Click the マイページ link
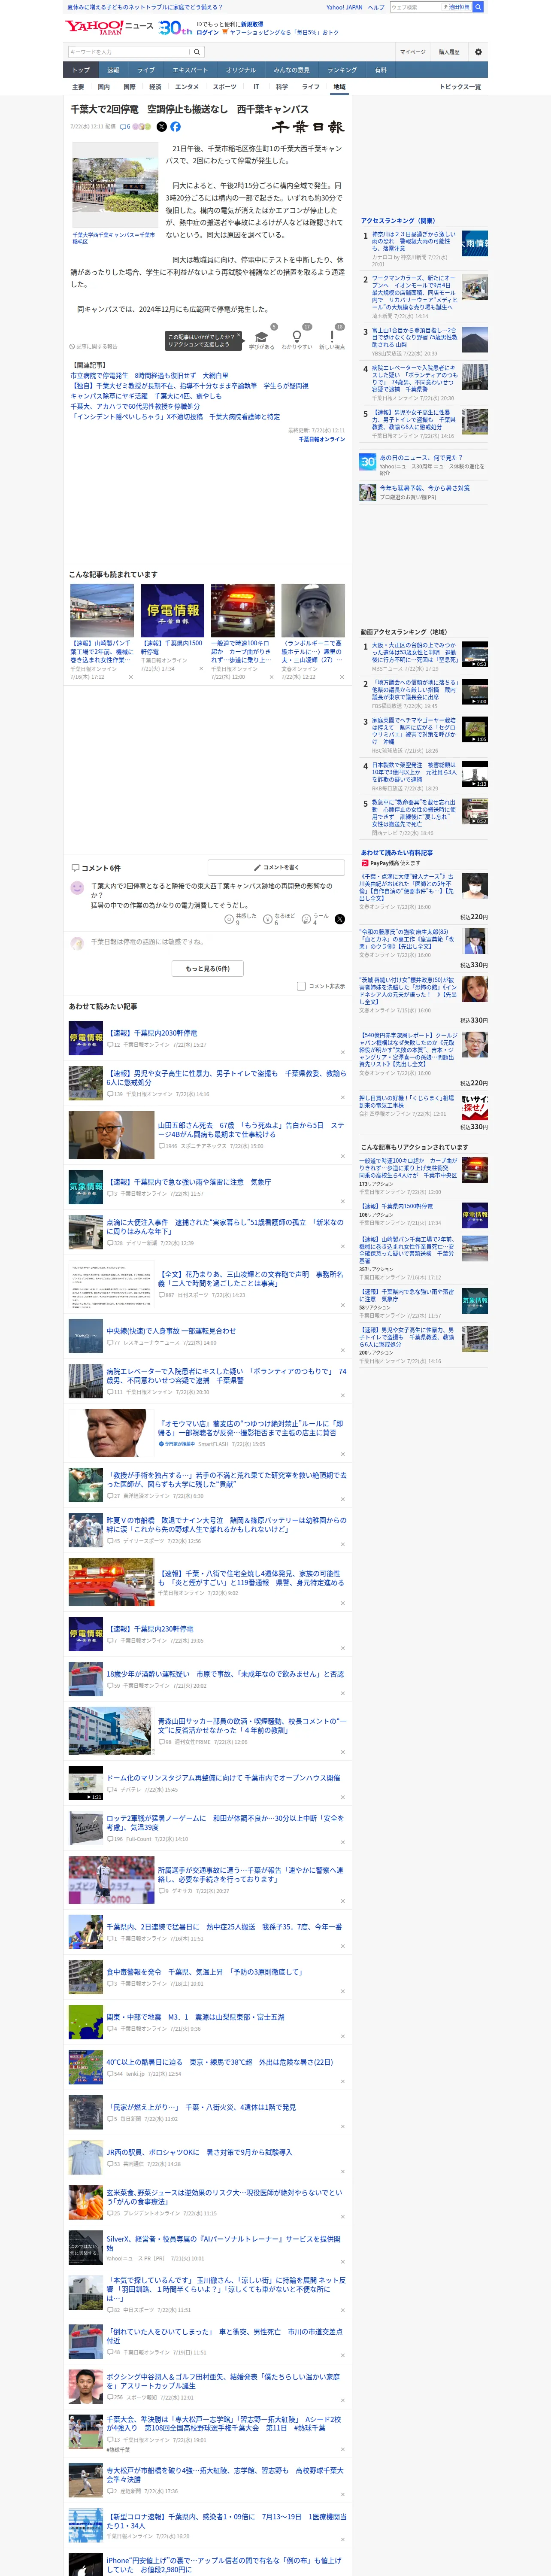 pos(412,52)
